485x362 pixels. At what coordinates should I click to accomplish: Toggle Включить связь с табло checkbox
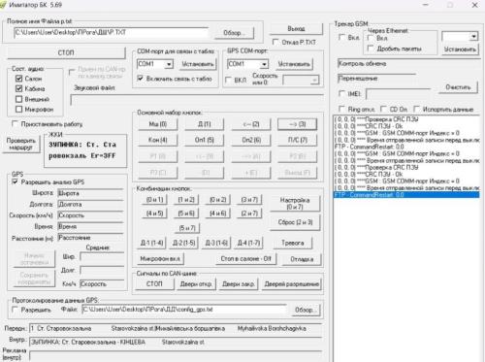(140, 79)
